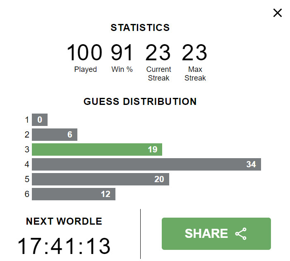
Task: Click the STATISTICS heading
Action: 140,28
